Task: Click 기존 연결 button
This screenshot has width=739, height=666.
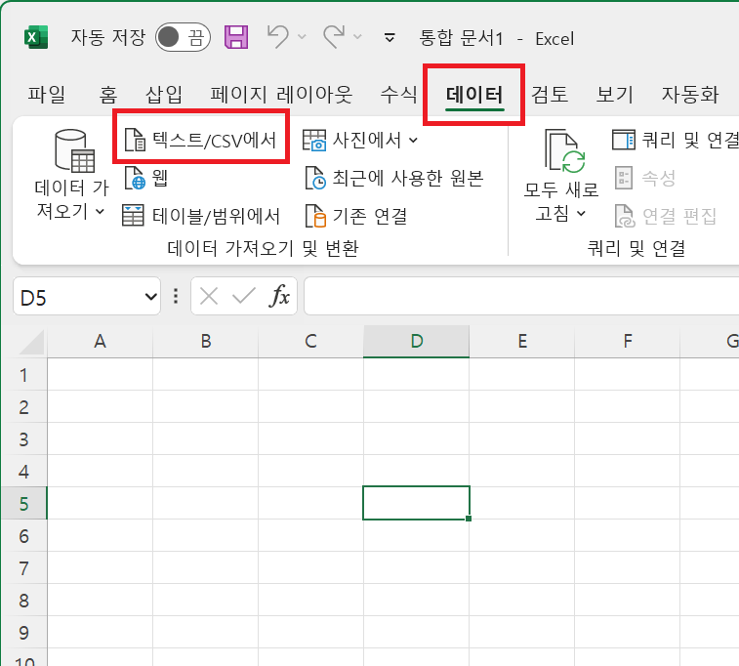Action: 355,216
